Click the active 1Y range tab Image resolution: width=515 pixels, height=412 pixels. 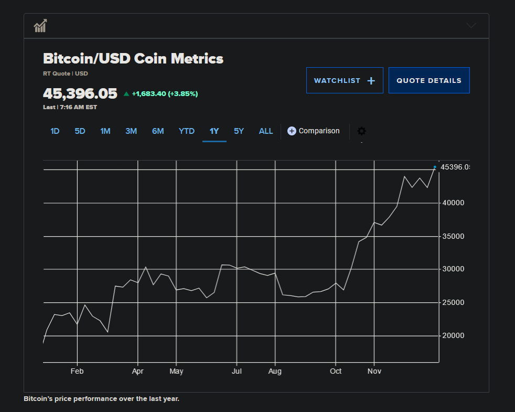(x=214, y=131)
